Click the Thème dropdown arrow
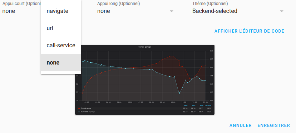Screen dimensions: 296x133 tap(282, 11)
